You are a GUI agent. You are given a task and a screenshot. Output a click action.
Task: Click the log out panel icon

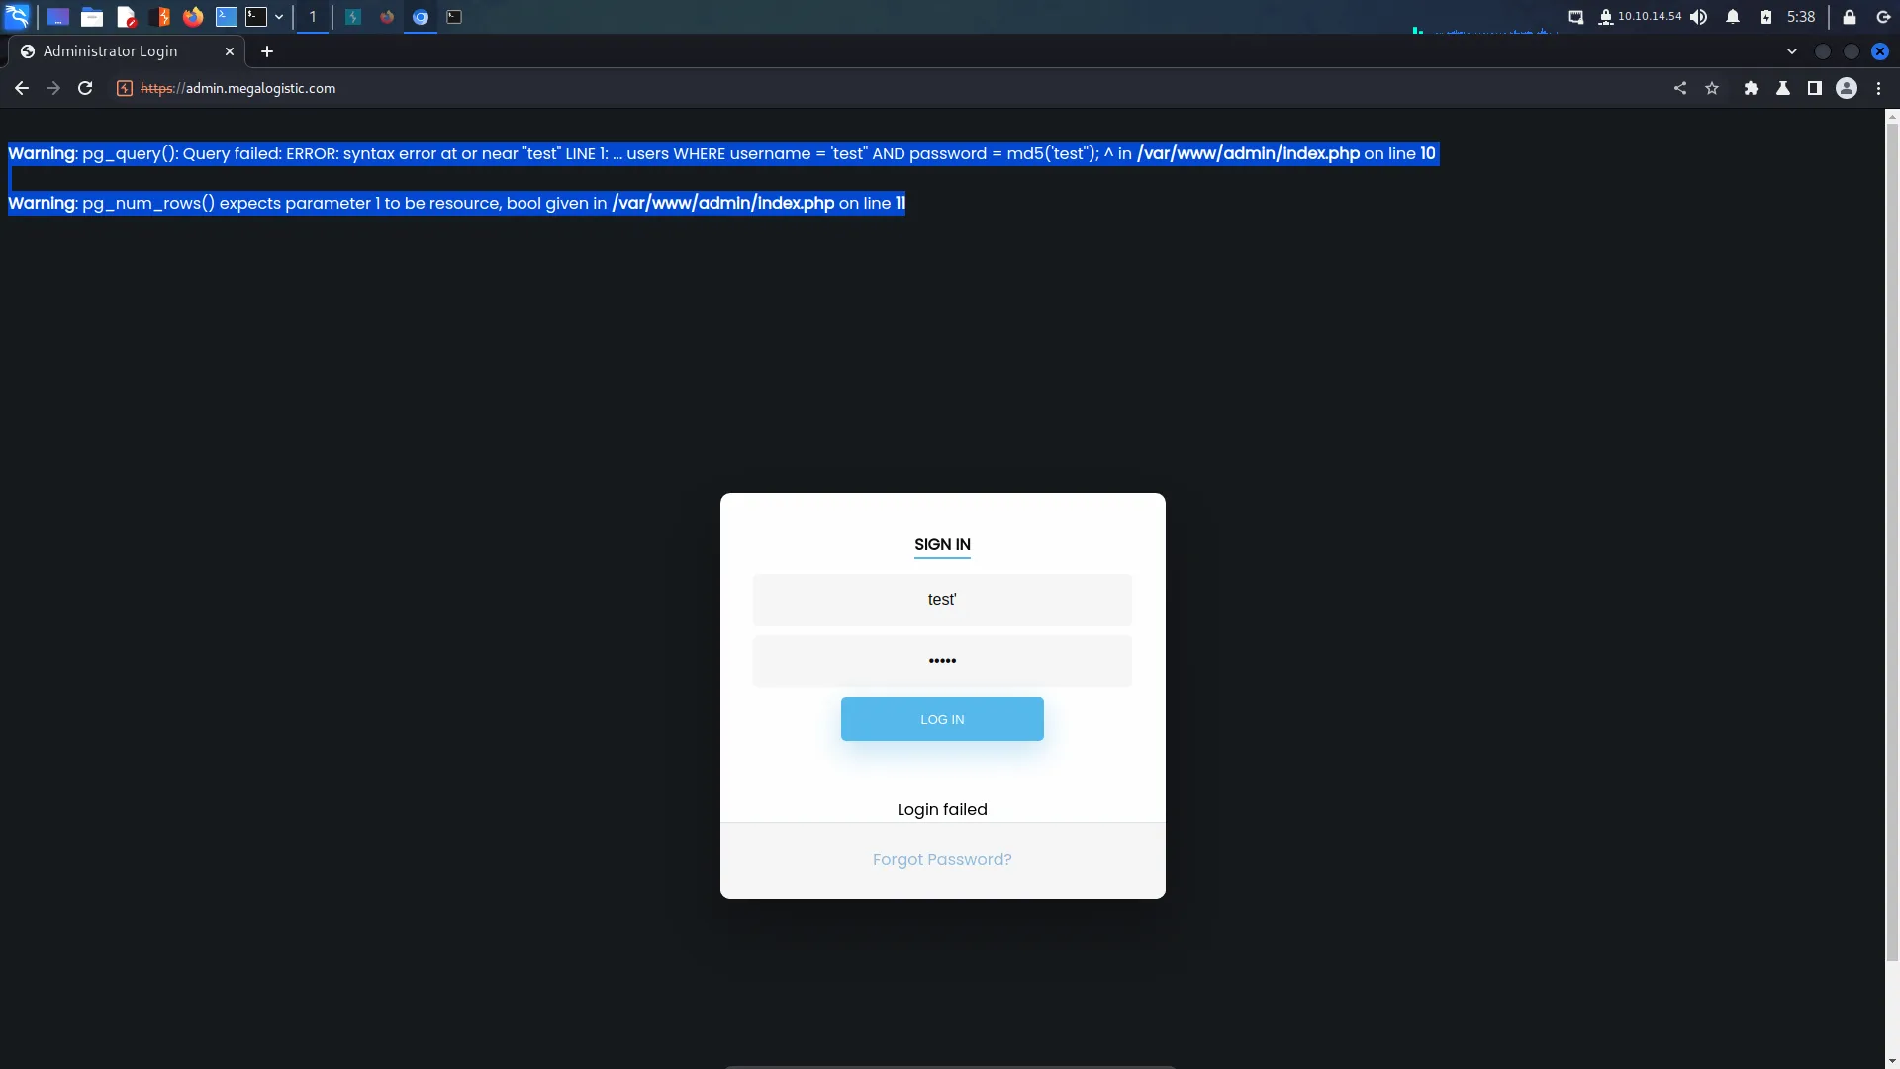(1883, 17)
